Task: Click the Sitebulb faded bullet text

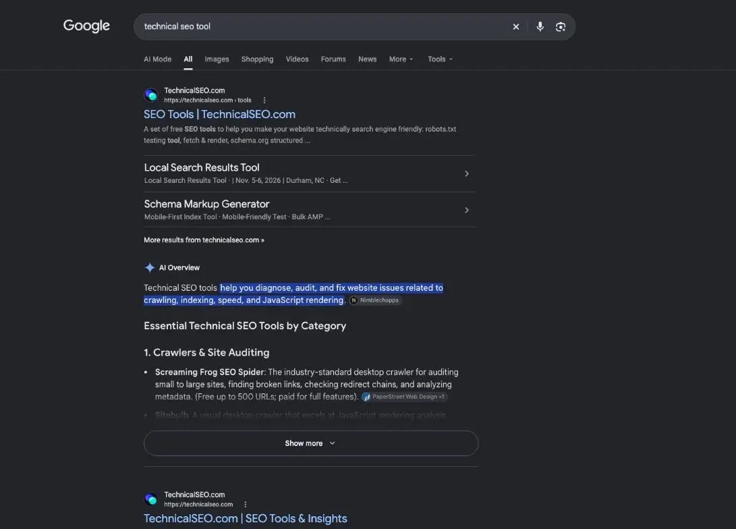Action: point(300,415)
